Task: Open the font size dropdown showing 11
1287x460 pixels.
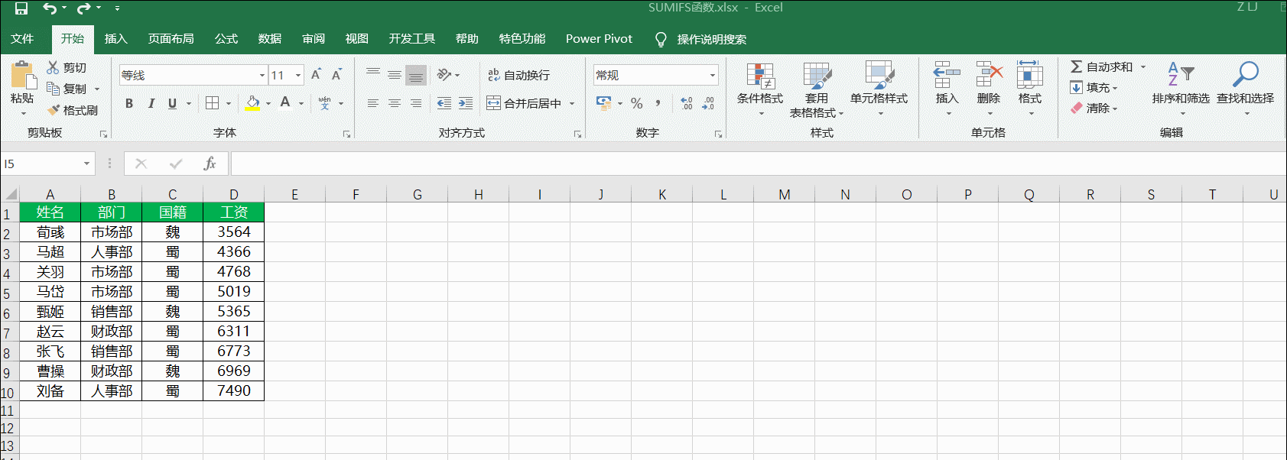Action: pos(298,75)
